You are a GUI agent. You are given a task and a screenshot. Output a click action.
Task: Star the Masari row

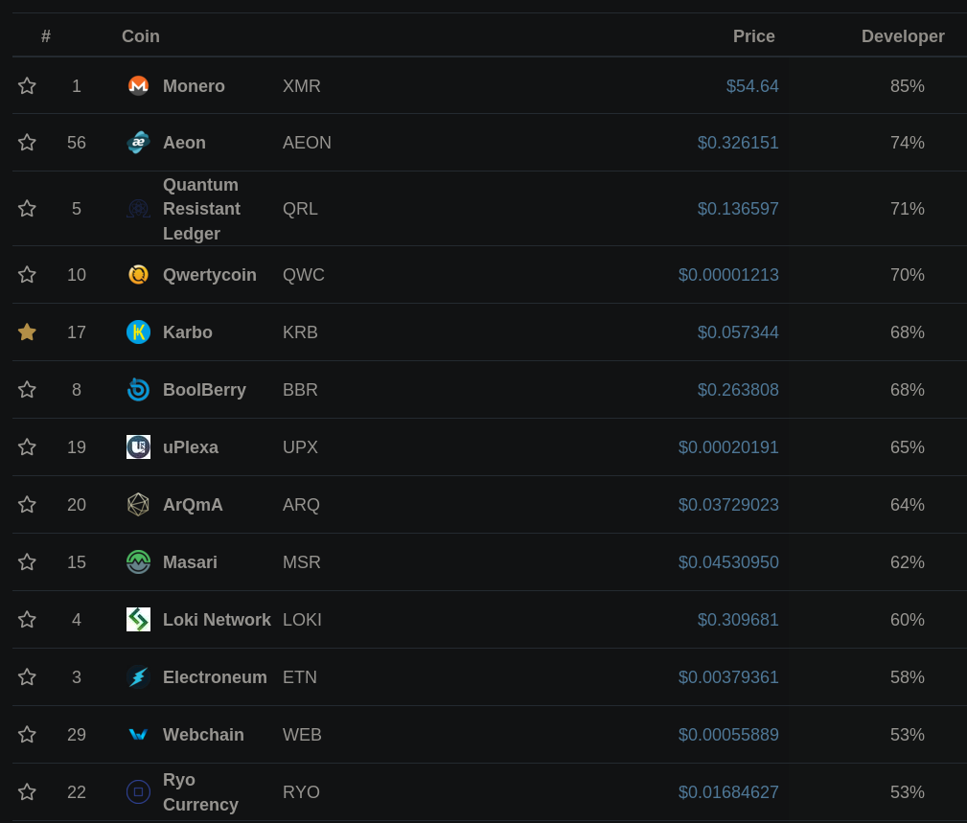click(x=27, y=562)
